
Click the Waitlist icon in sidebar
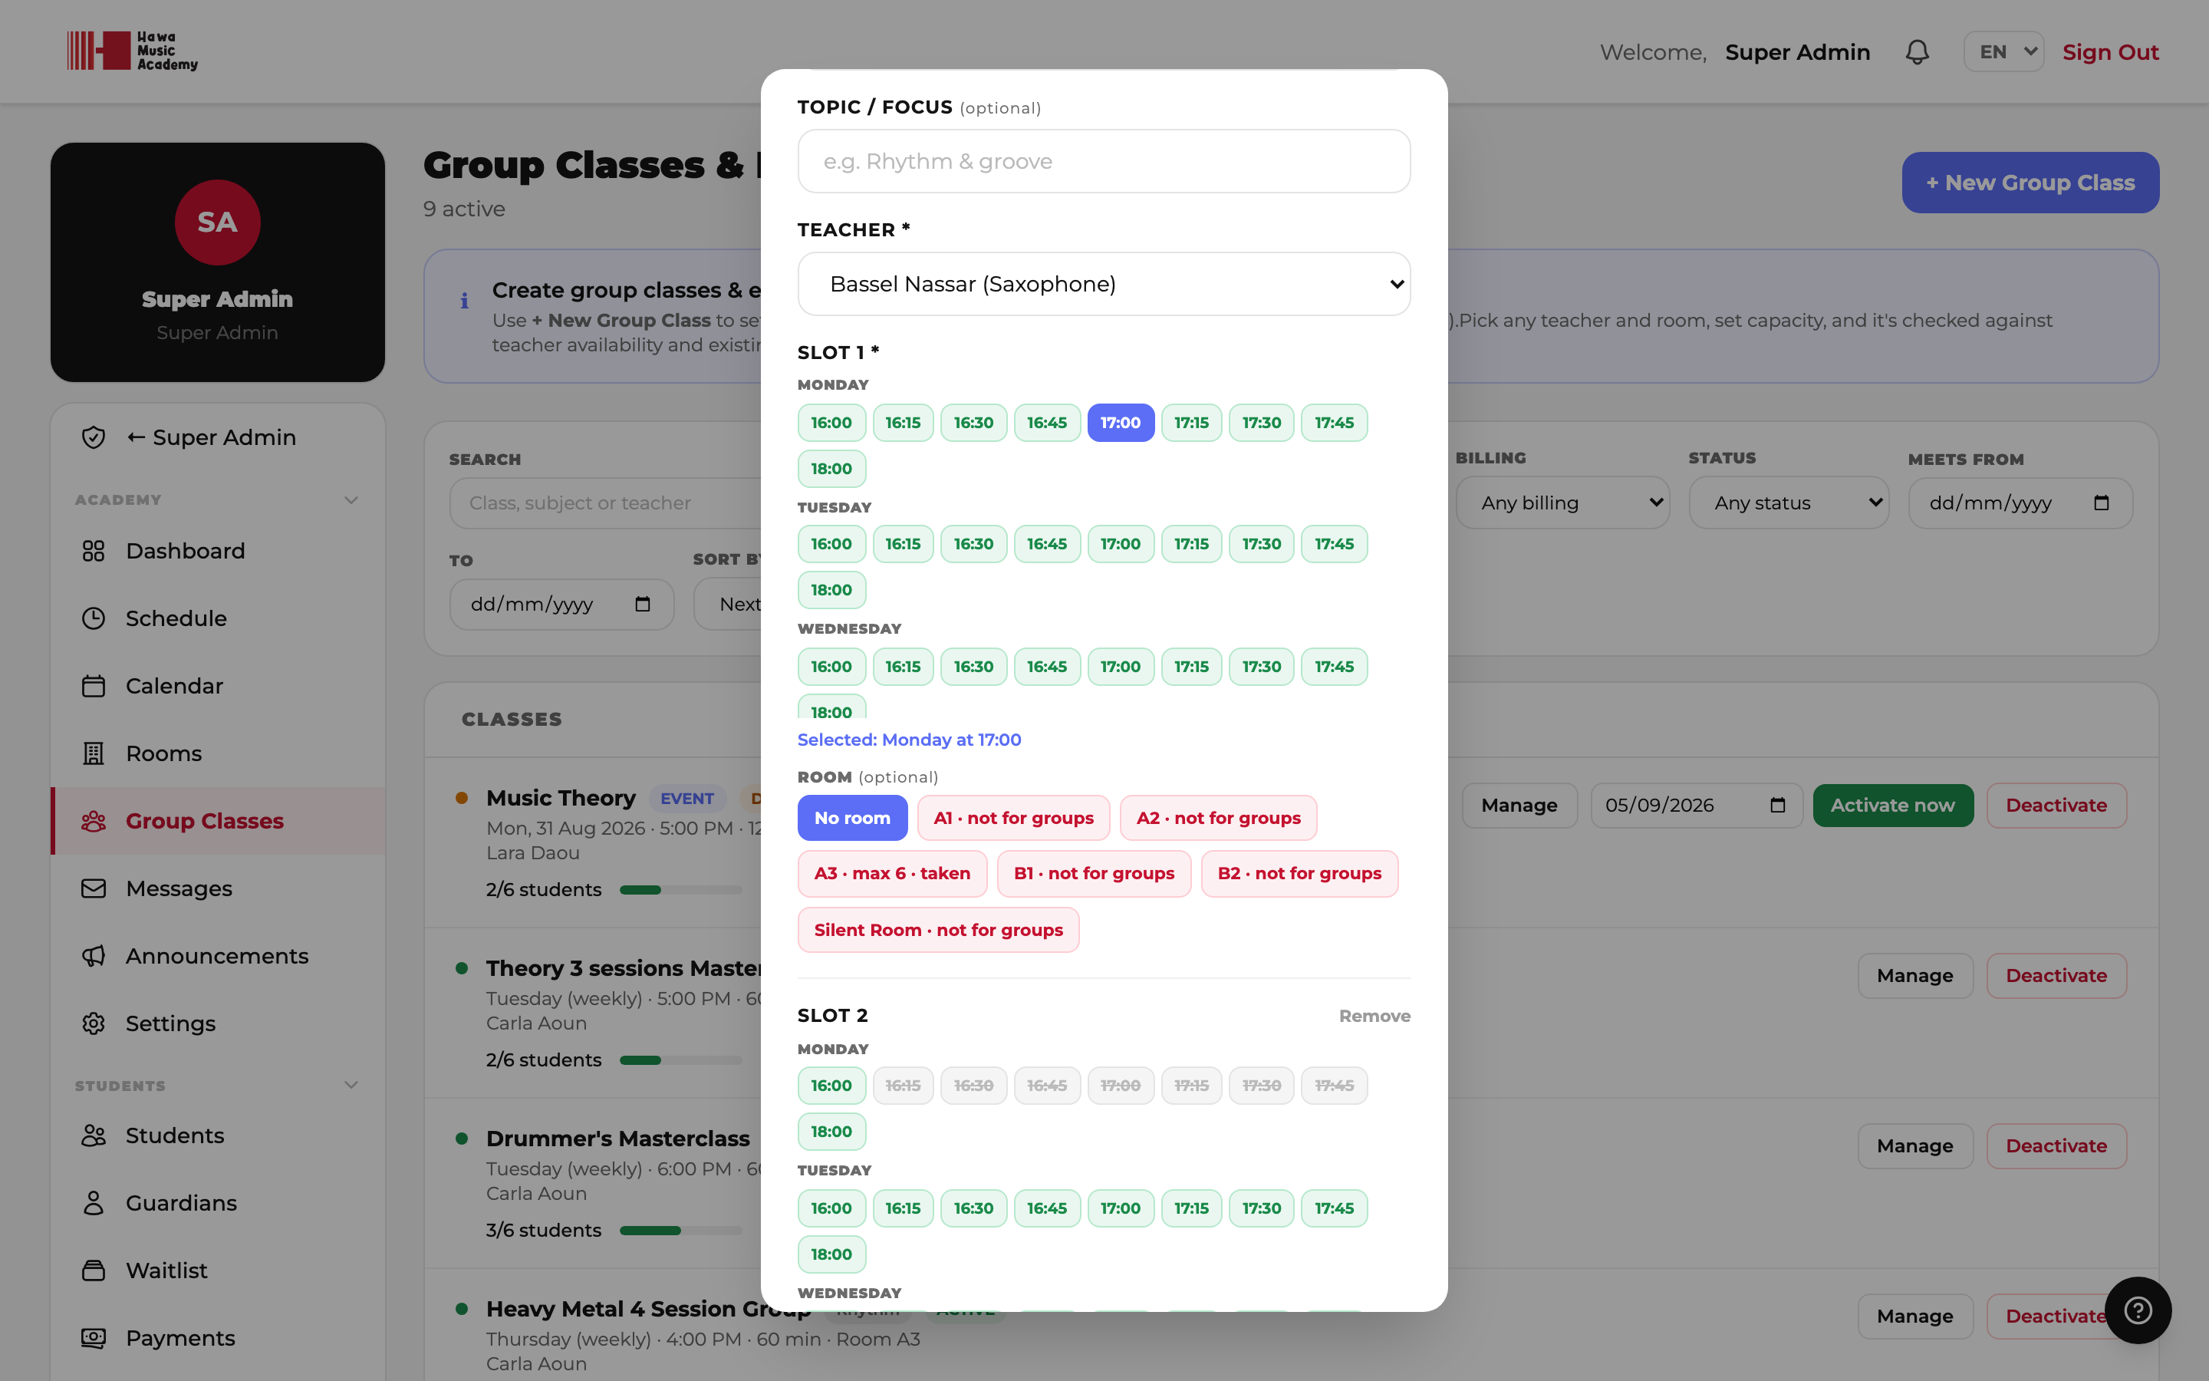pos(93,1271)
